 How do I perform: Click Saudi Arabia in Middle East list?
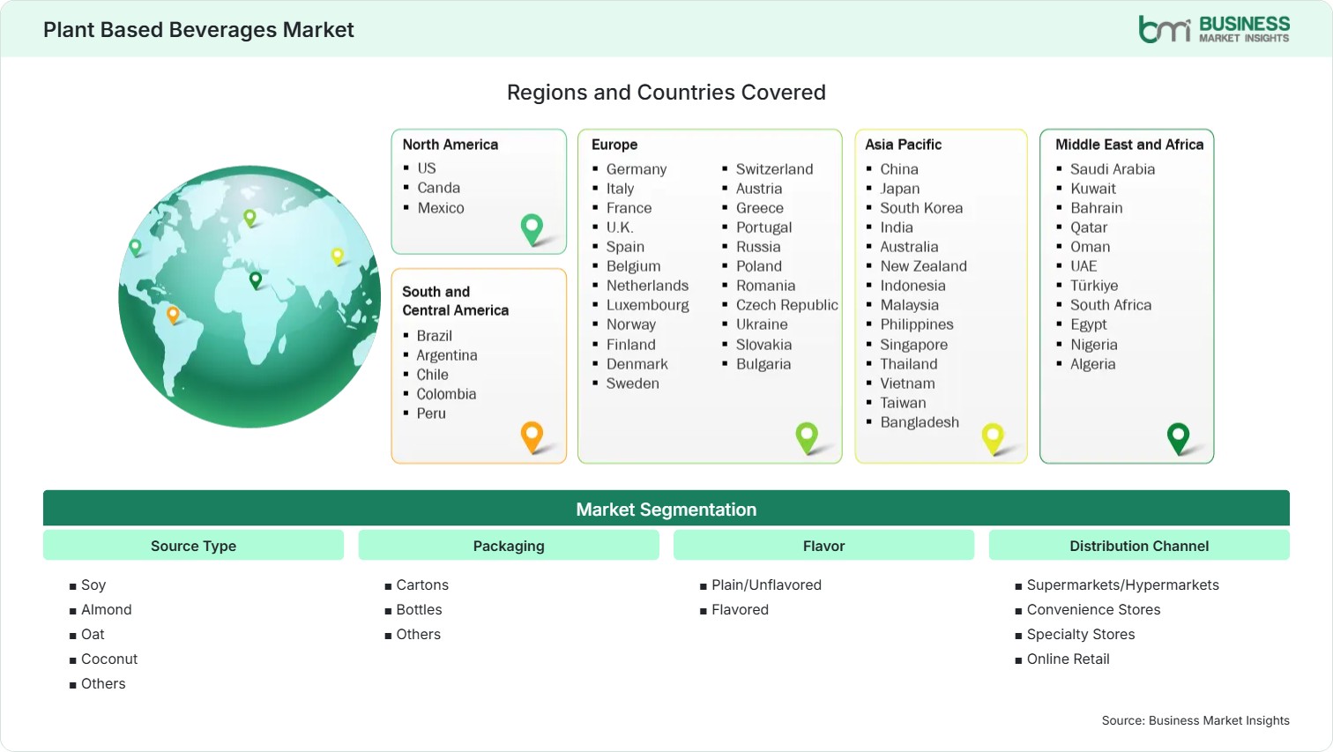1113,169
